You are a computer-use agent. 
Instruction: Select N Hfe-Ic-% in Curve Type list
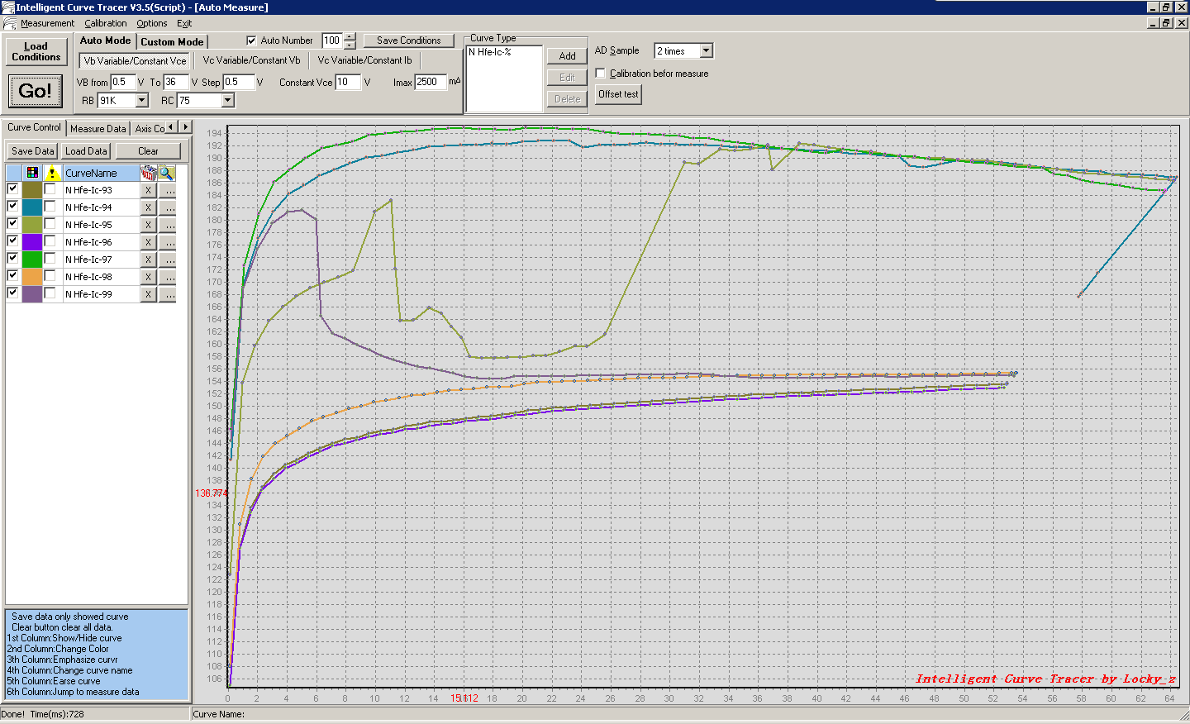pyautogui.click(x=490, y=52)
